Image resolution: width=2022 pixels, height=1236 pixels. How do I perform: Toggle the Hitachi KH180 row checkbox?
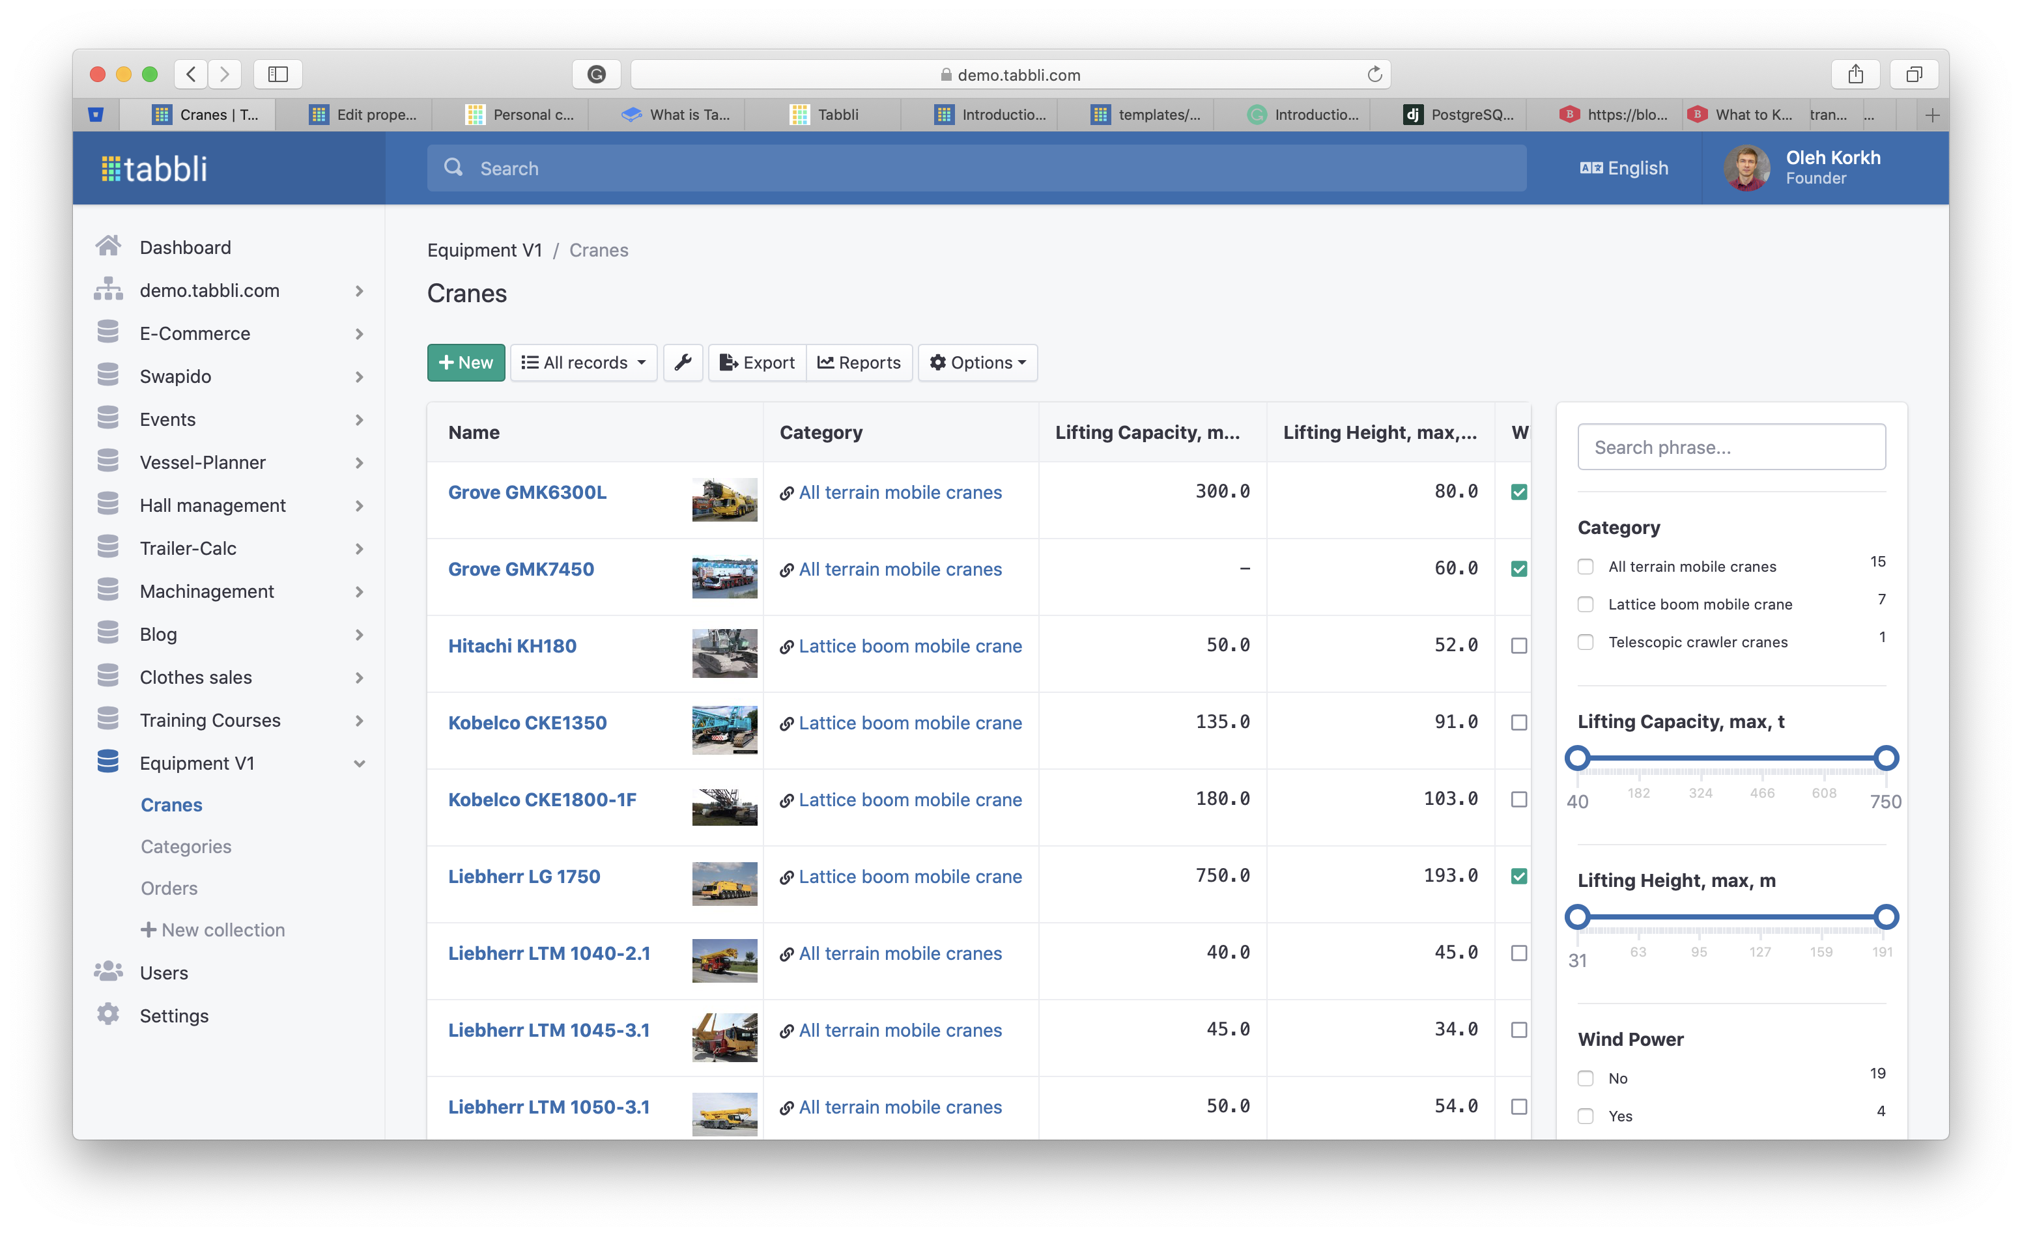[x=1519, y=646]
